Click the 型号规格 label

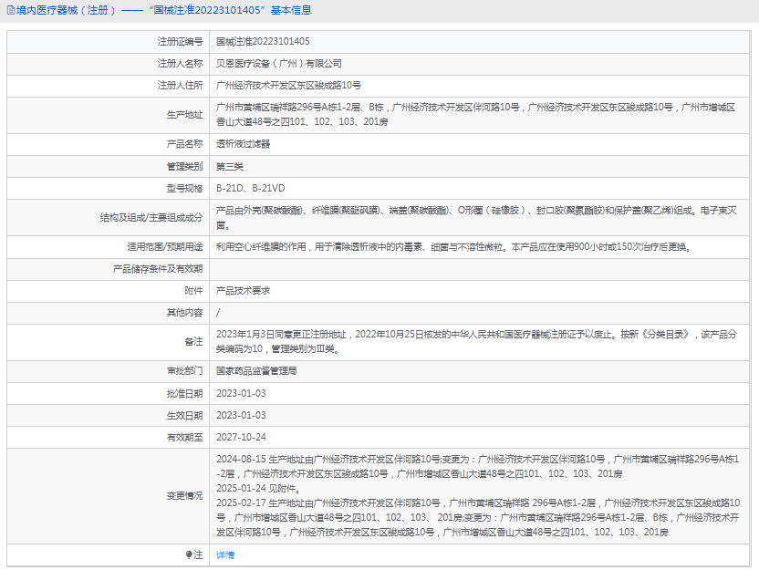pos(184,188)
